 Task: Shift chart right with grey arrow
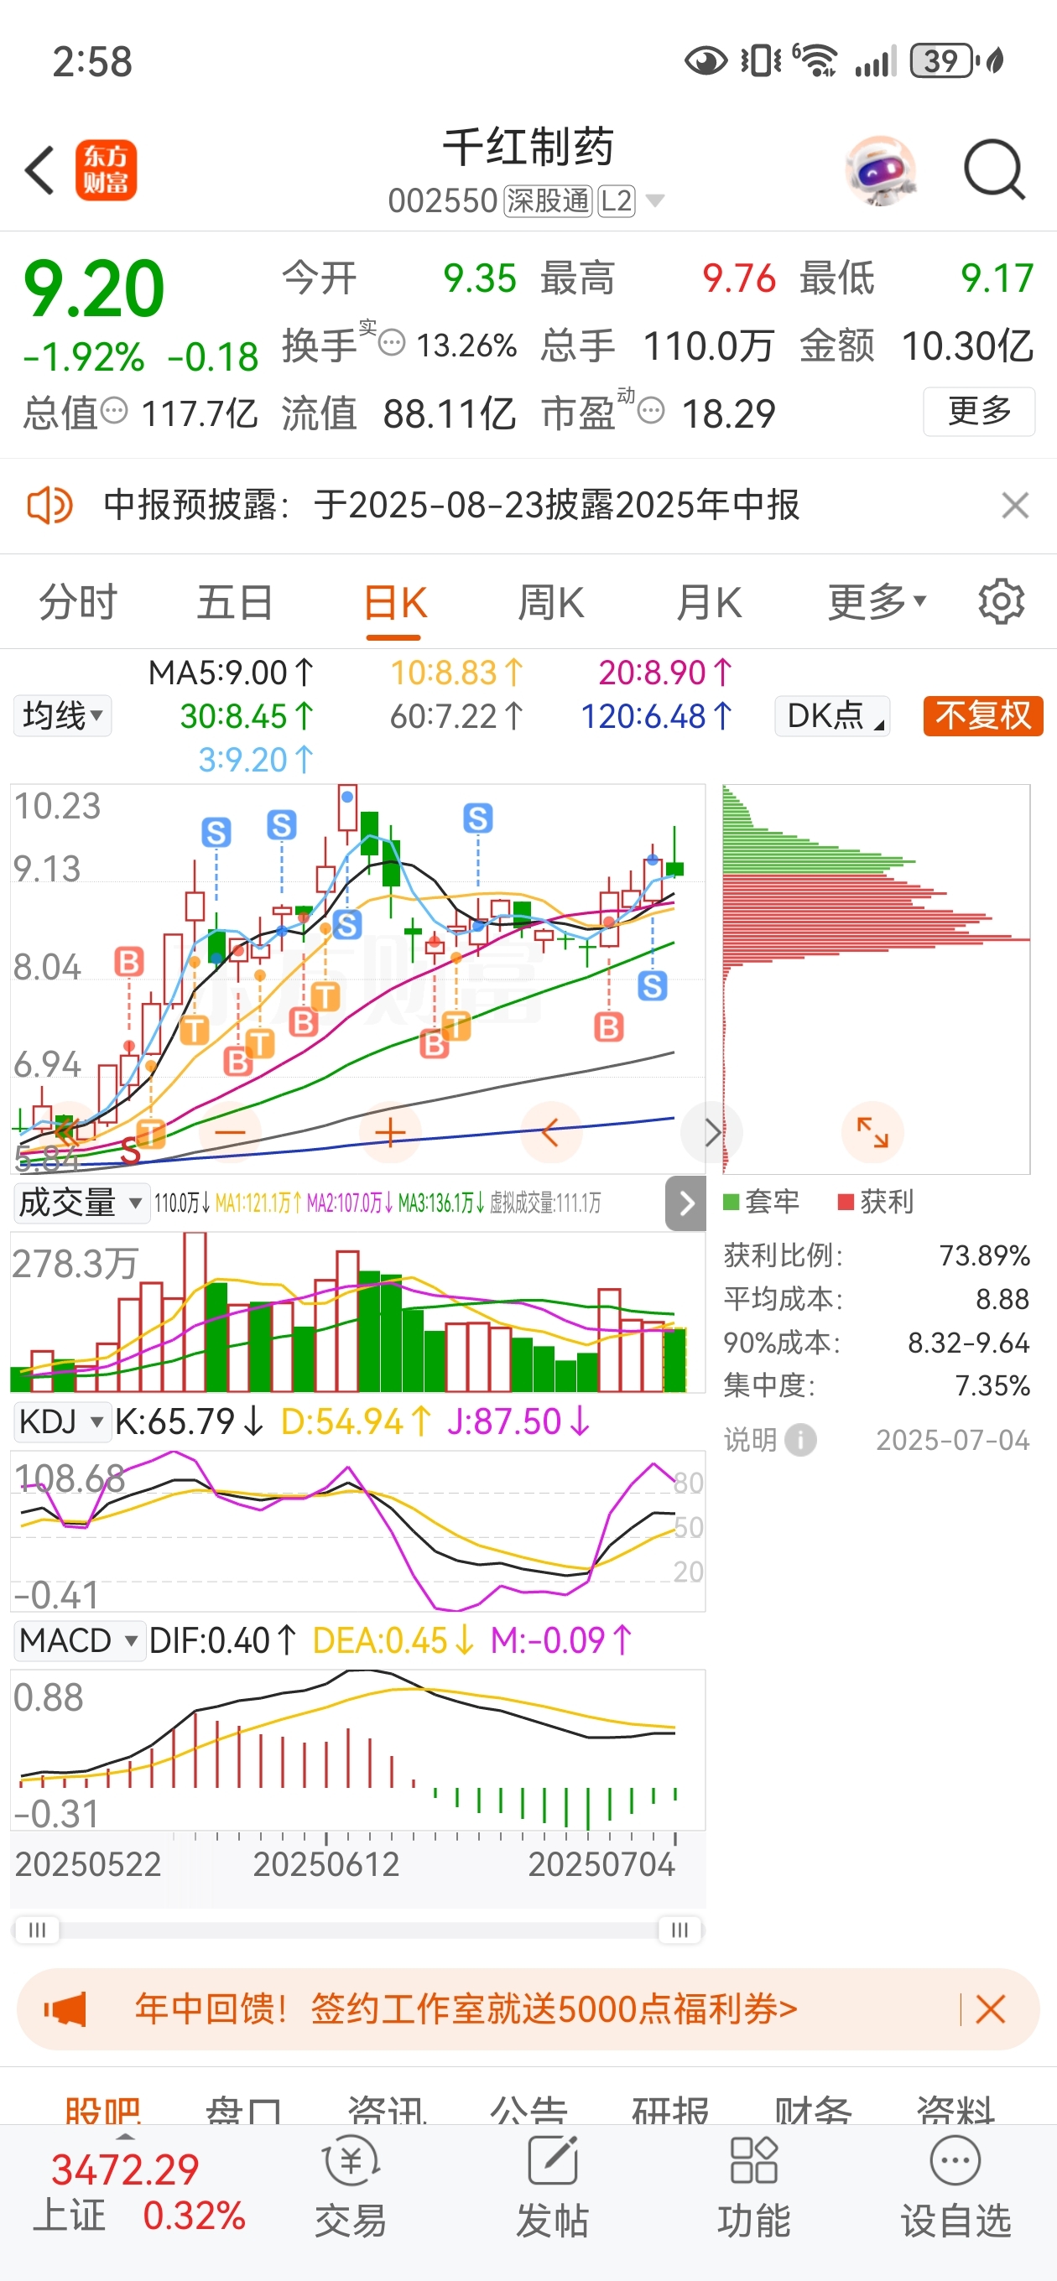711,1131
